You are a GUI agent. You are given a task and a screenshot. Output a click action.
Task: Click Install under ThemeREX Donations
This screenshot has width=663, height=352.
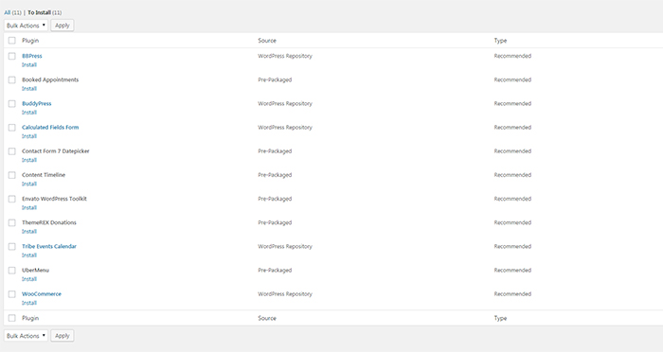tap(29, 232)
